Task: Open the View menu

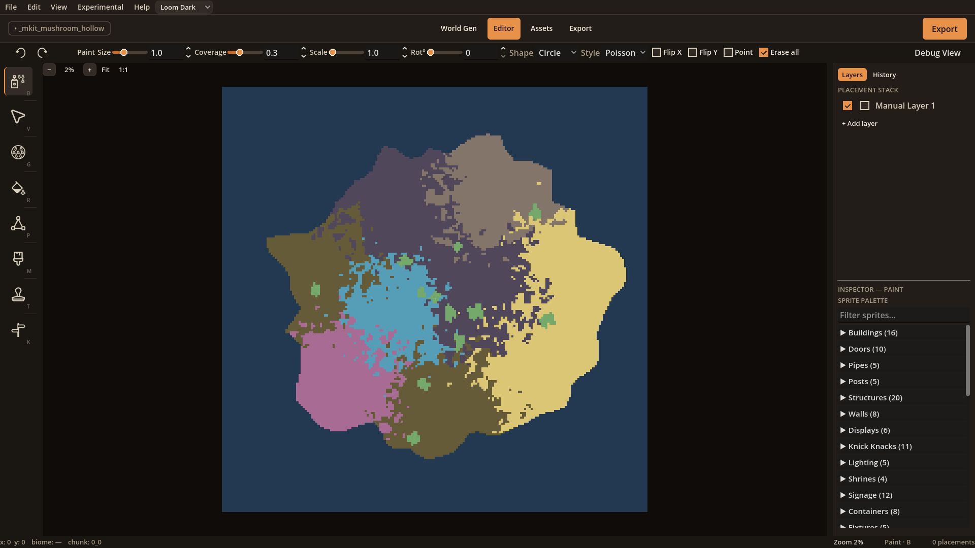Action: [59, 7]
